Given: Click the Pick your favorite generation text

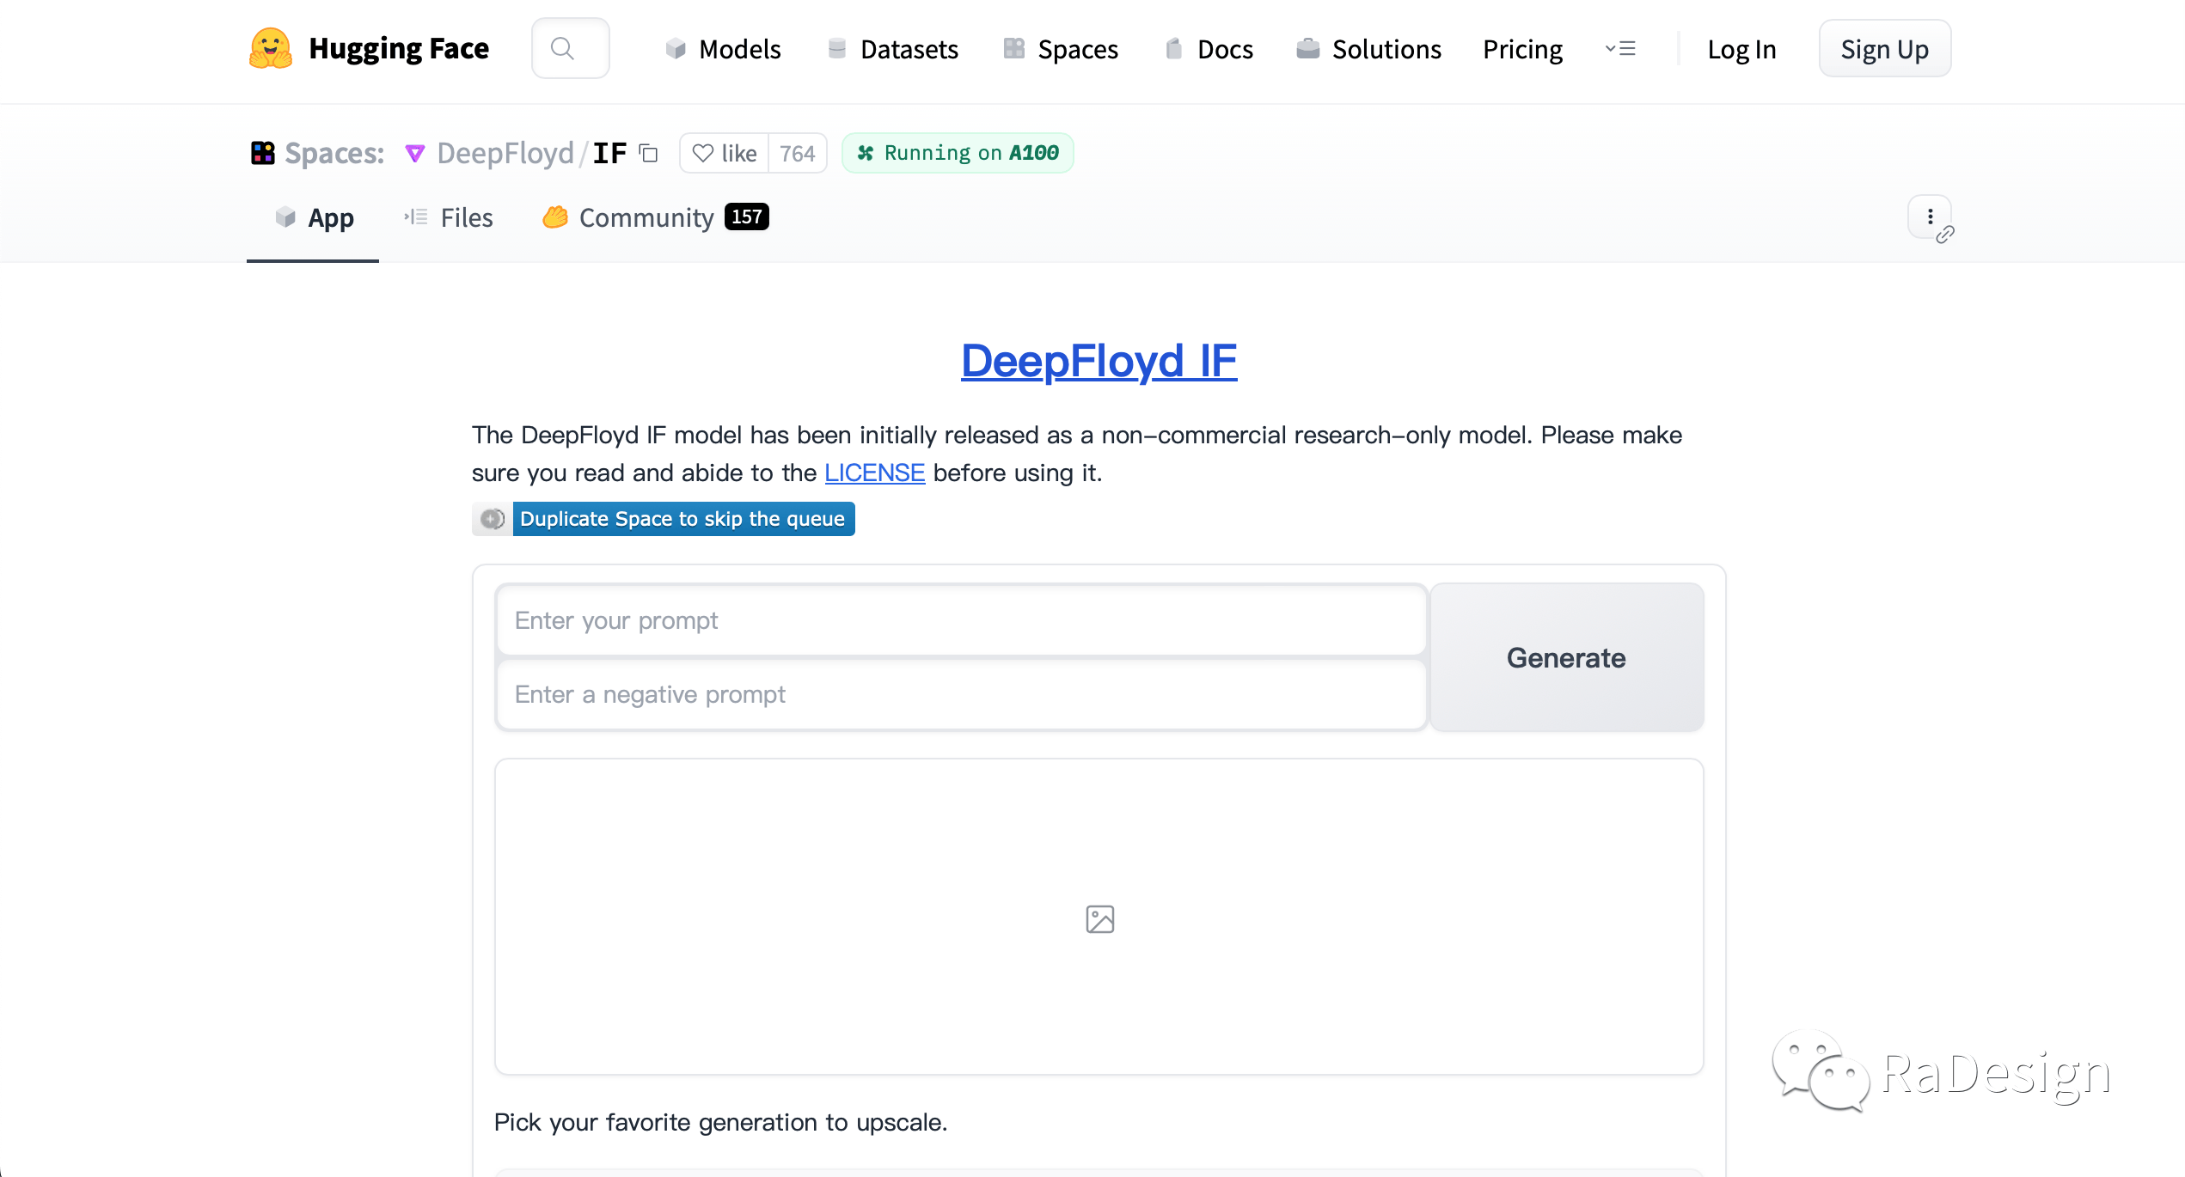Looking at the screenshot, I should [720, 1122].
